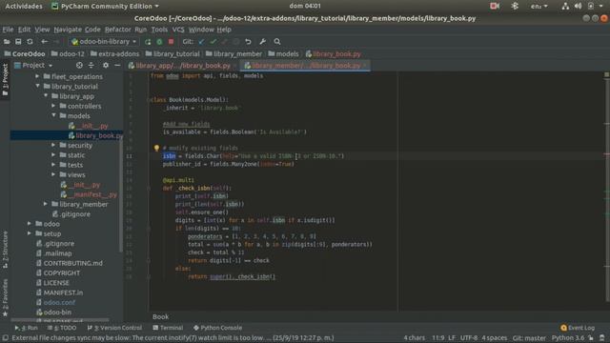Image resolution: width=610 pixels, height=343 pixels.
Task: Click the extra-addons breadcrumb
Action: (114, 54)
